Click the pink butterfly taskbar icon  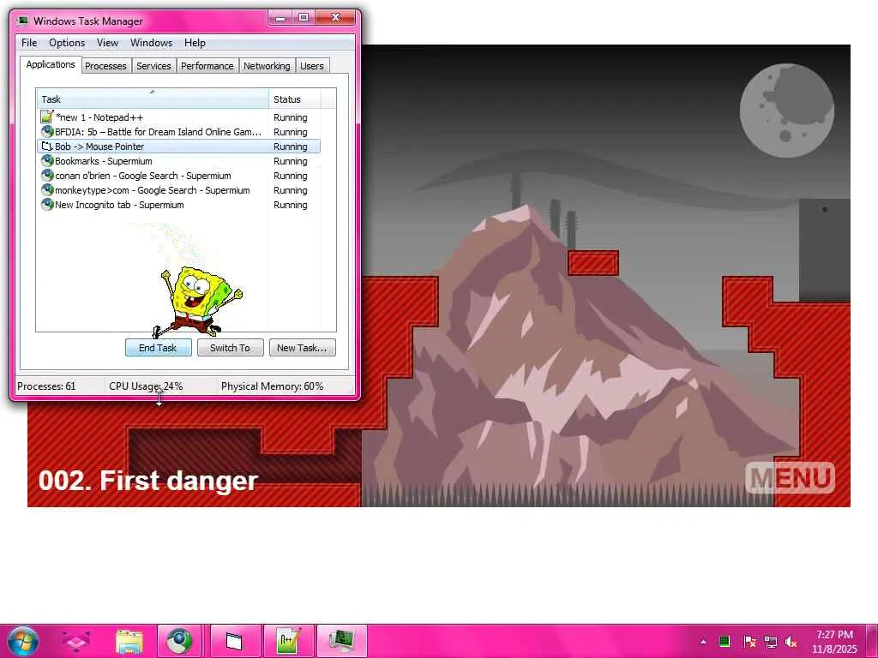point(76,641)
